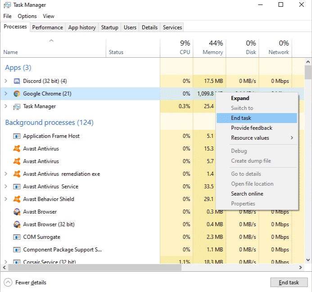This screenshot has height=292, width=312.
Task: Click the horizontal scrollbar left arrow
Action: tap(5, 268)
